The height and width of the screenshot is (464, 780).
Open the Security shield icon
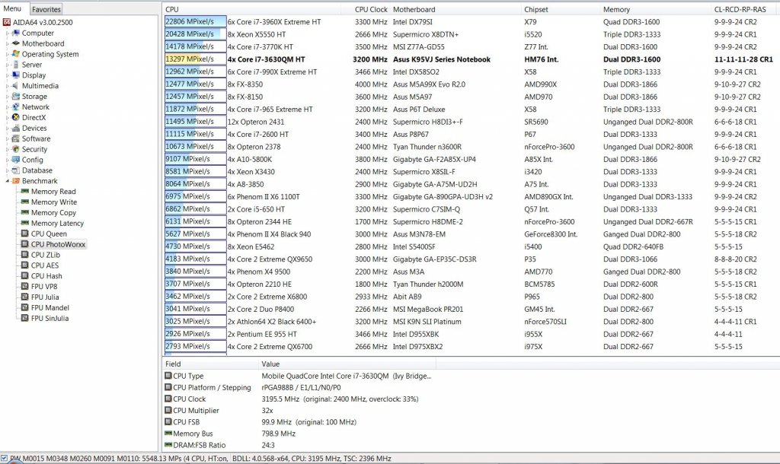[15, 149]
